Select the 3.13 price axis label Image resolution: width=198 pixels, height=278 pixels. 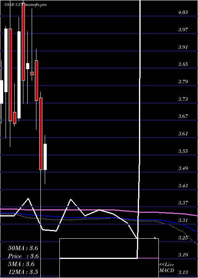coord(183,272)
